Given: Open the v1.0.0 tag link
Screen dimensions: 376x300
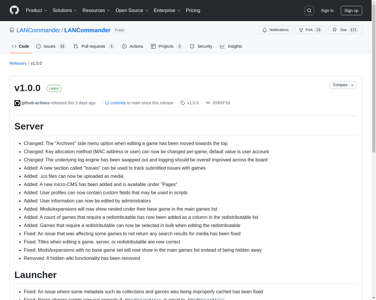Looking at the screenshot, I should tap(193, 103).
